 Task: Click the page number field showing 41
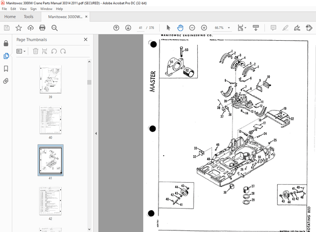pyautogui.click(x=141, y=28)
